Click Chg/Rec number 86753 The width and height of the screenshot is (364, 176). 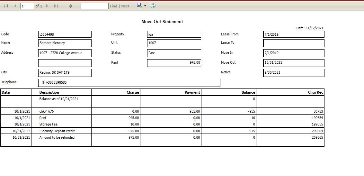tap(318, 111)
